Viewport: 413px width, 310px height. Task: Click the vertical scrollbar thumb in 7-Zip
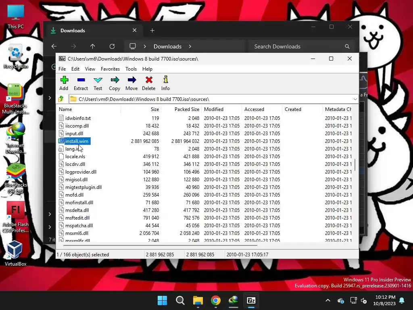pos(355,165)
